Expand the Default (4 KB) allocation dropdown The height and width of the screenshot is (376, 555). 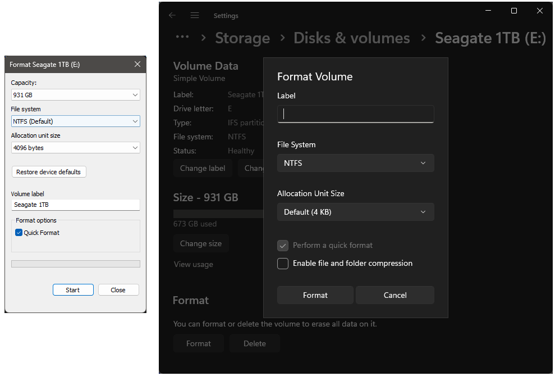pos(355,212)
